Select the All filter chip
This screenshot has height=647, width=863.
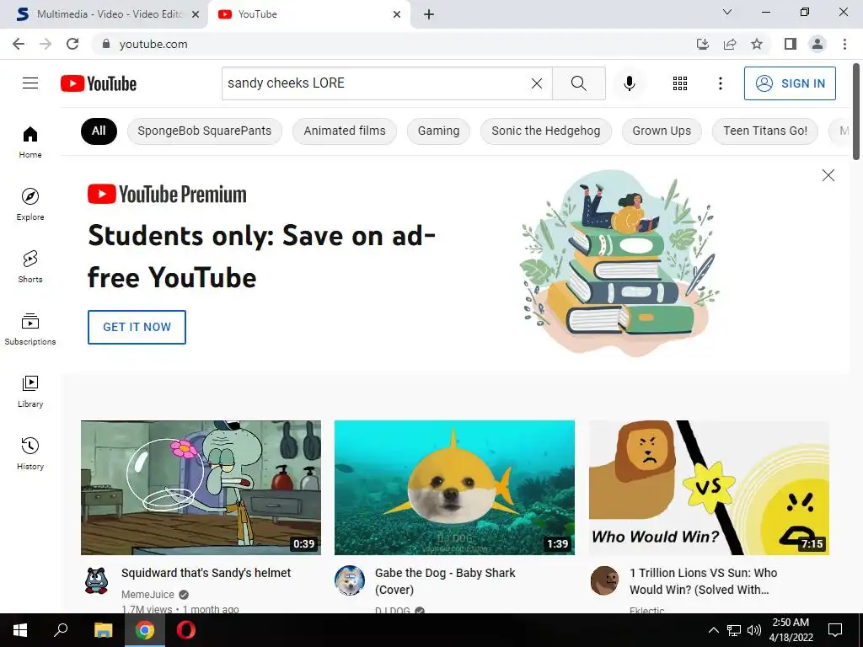(x=99, y=131)
